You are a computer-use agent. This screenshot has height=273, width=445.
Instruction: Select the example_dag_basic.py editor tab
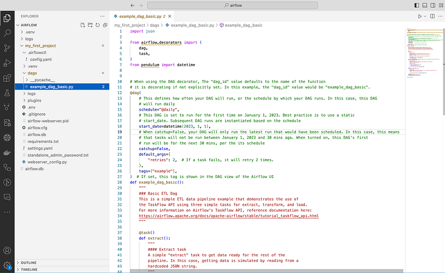(142, 16)
